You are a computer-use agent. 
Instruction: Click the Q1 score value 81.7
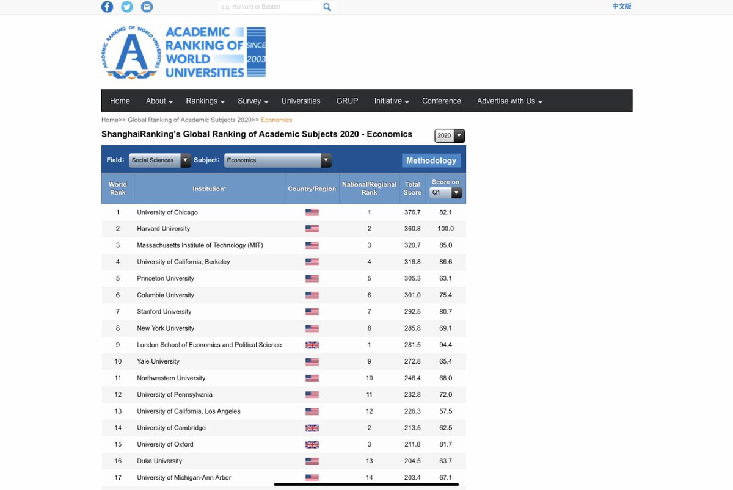tap(446, 444)
